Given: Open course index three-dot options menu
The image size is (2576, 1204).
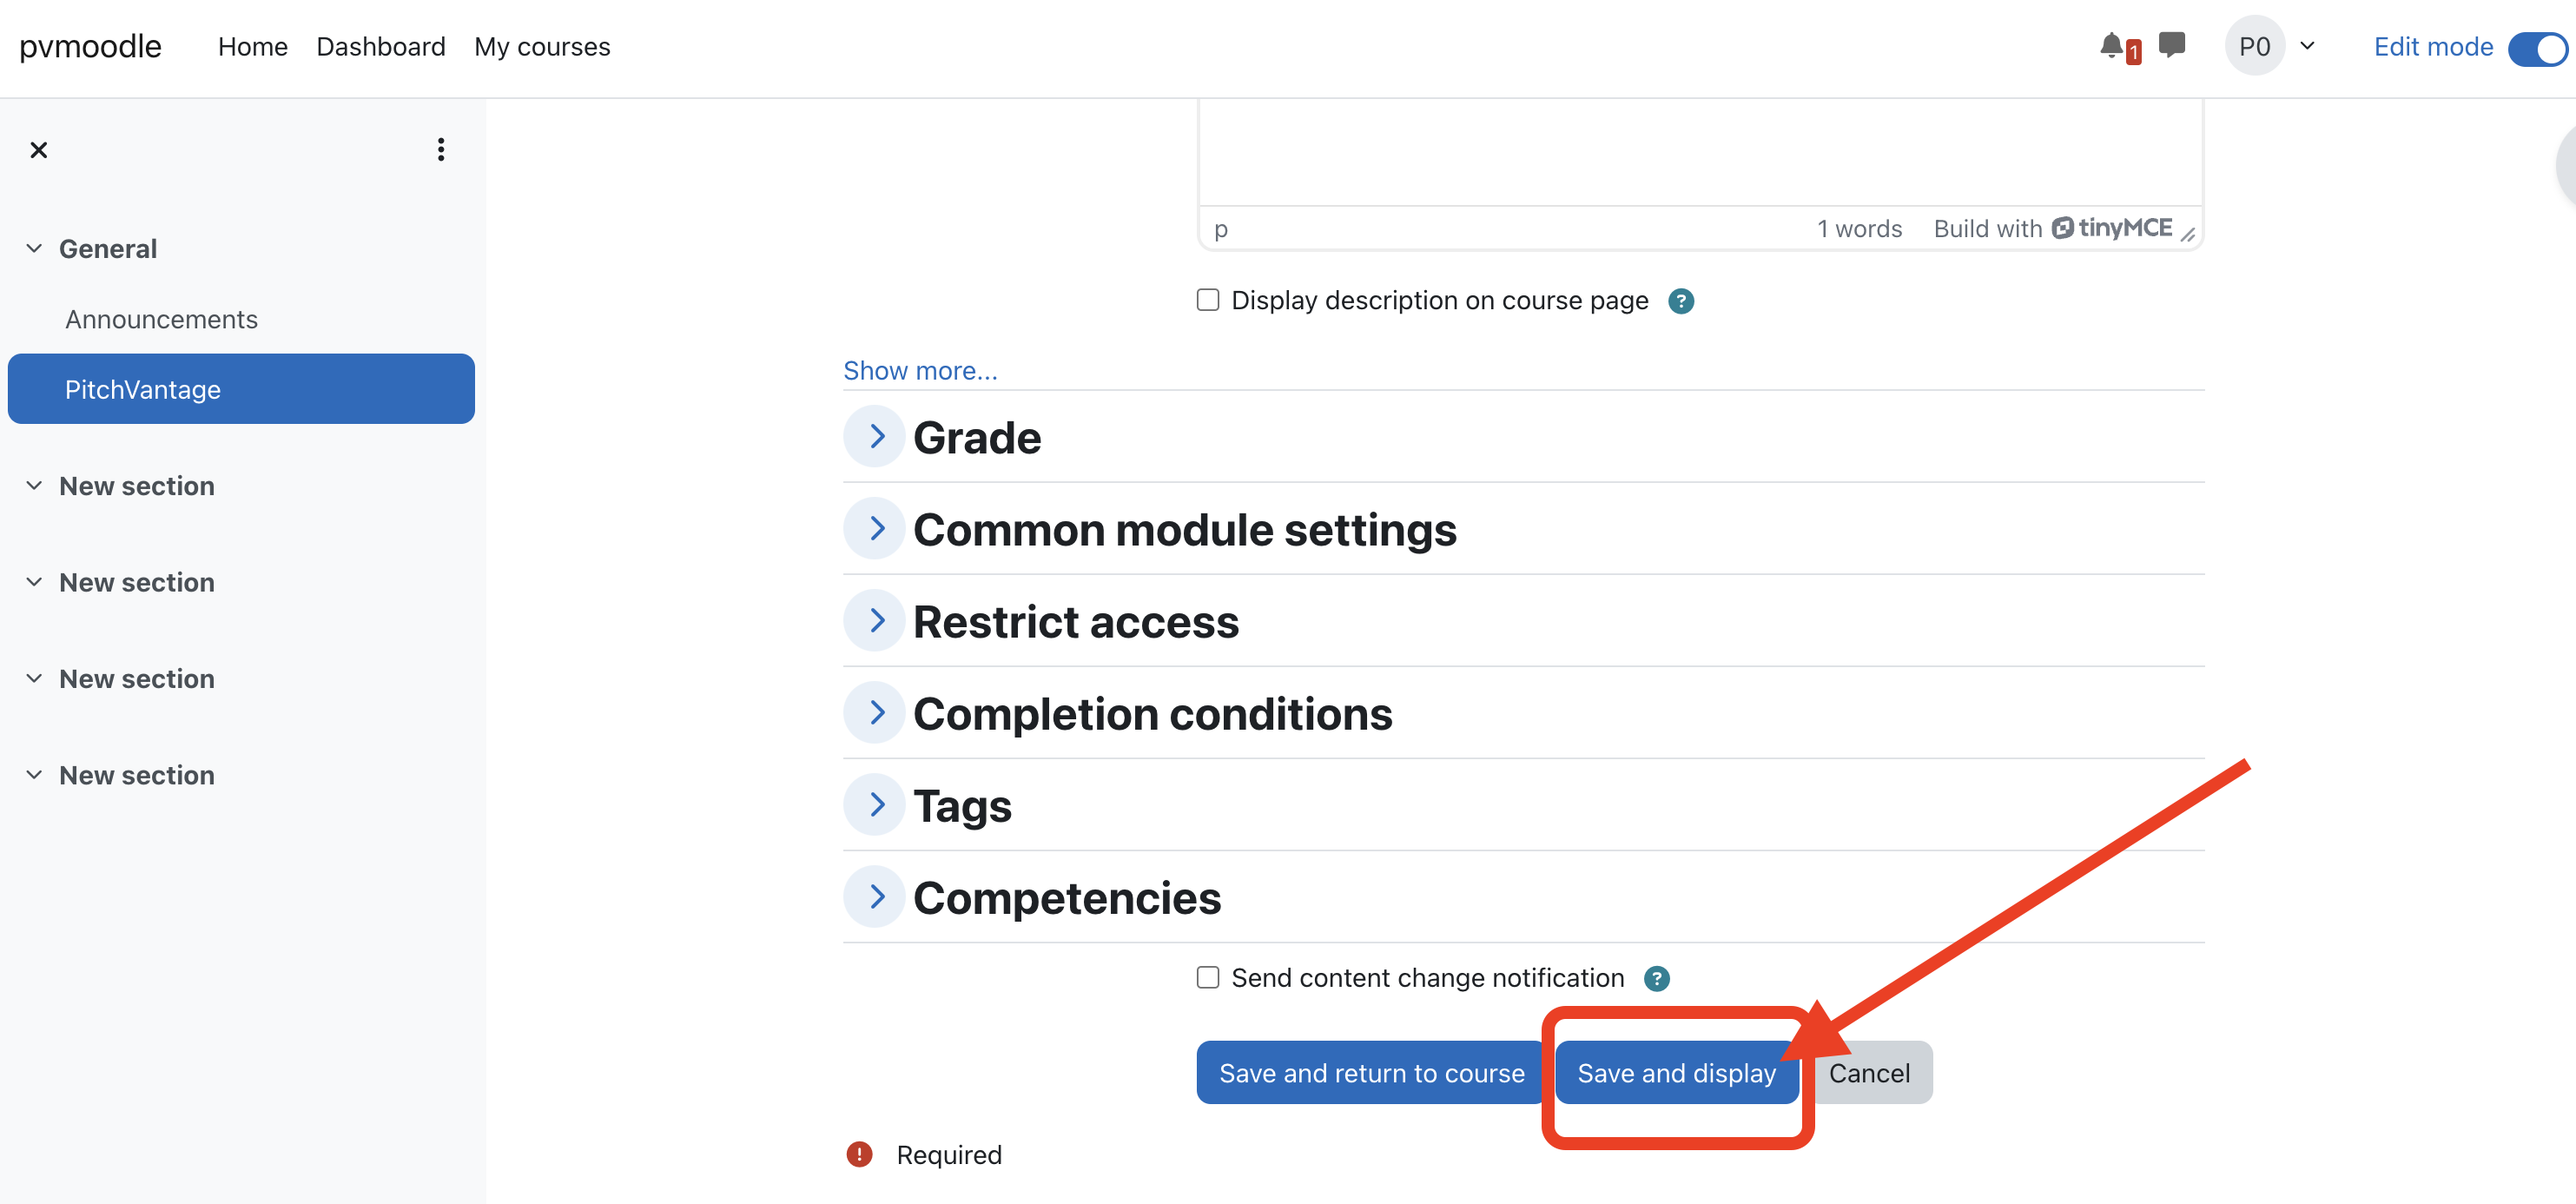Looking at the screenshot, I should (441, 150).
